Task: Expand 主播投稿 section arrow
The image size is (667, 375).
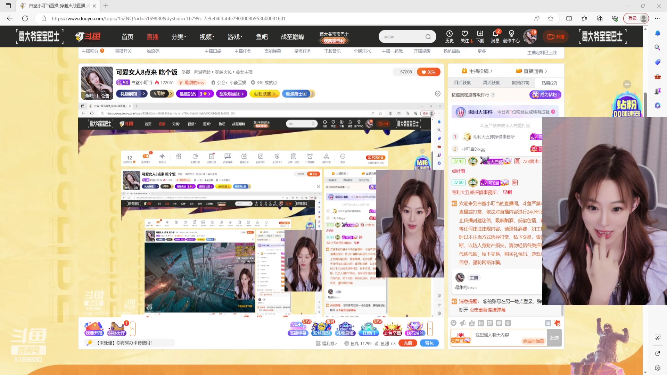Action: pos(492,71)
